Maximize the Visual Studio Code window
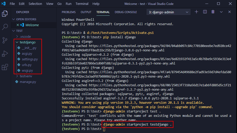 218,4
